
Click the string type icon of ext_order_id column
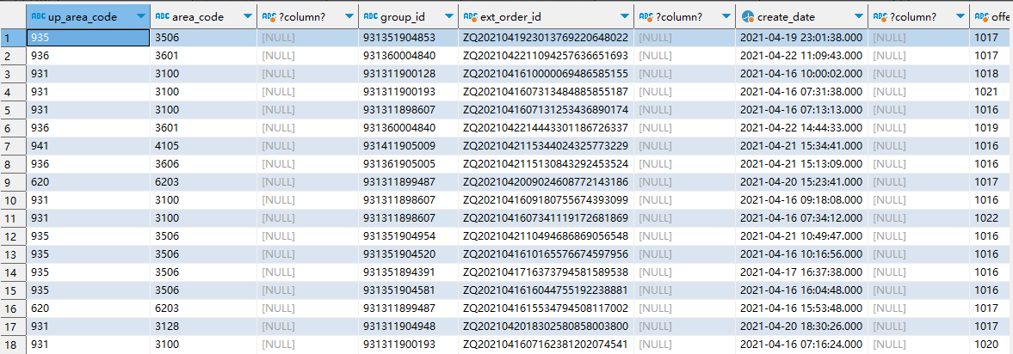coord(471,17)
